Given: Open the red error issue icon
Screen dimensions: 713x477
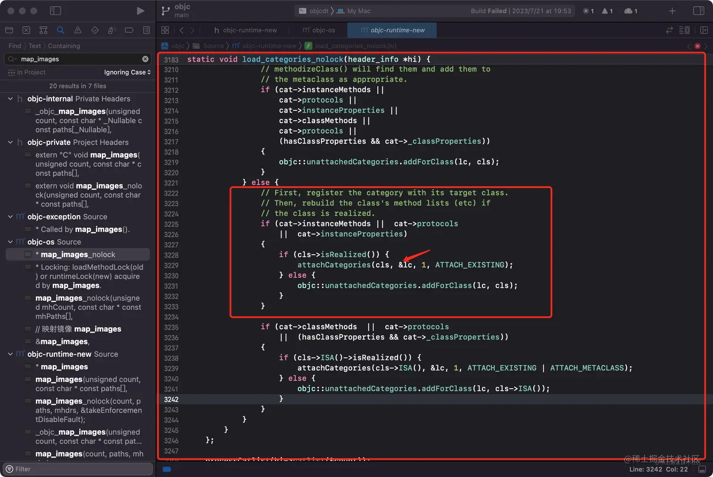Looking at the screenshot, I should click(x=697, y=46).
